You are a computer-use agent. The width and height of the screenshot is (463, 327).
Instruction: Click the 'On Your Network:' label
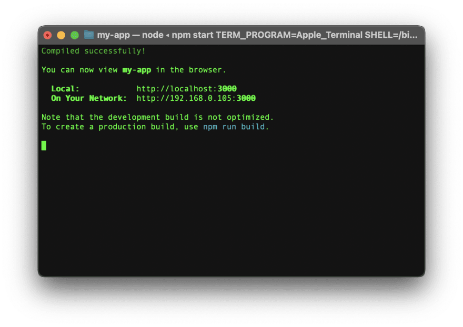pos(89,98)
